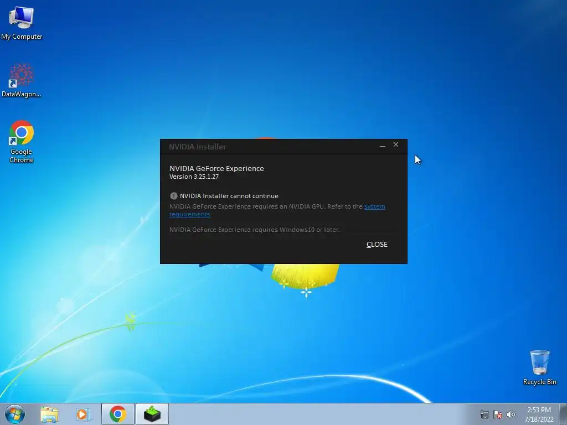Minimize the NVIDIA Installer window
Screen dimensions: 567x425
click(x=382, y=146)
